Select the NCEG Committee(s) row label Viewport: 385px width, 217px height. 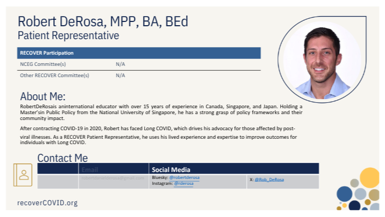(x=43, y=64)
